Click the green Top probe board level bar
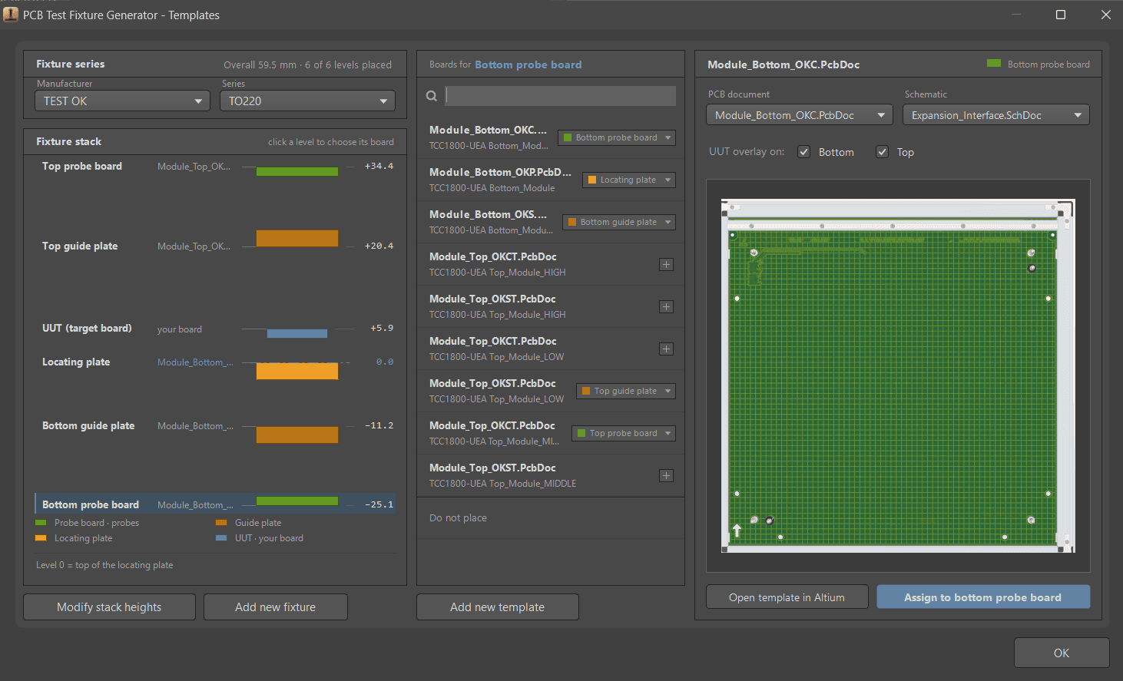 click(296, 171)
